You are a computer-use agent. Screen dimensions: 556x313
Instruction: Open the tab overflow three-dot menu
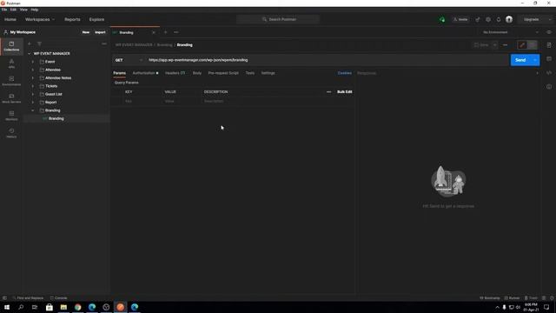click(x=175, y=32)
